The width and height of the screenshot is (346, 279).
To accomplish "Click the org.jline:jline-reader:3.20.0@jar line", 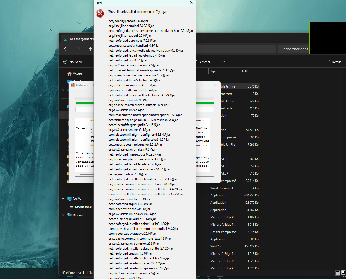I will tap(129, 36).
